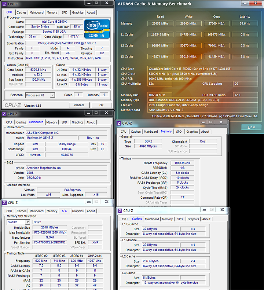Image resolution: width=264 pixels, height=290 pixels.
Task: Click the Core Speed 5300.6 MHz value
Action: click(x=38, y=70)
